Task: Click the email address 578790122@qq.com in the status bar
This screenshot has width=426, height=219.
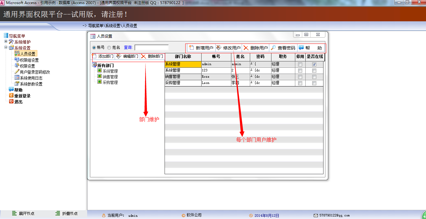Action: click(334, 216)
